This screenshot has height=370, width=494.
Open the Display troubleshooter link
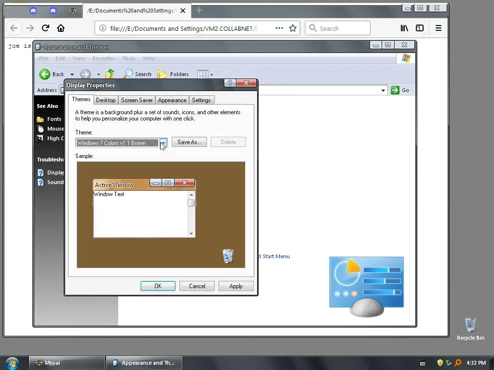[50, 173]
